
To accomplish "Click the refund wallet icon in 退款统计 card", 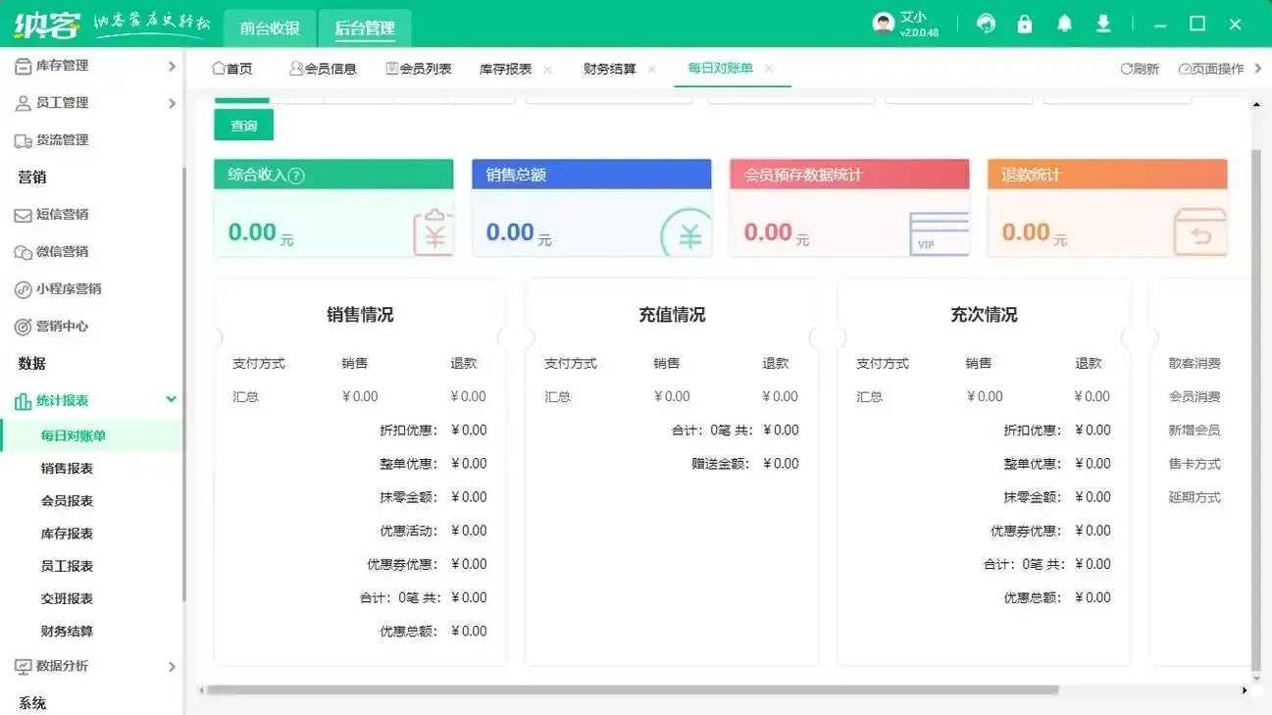I will [x=1200, y=233].
